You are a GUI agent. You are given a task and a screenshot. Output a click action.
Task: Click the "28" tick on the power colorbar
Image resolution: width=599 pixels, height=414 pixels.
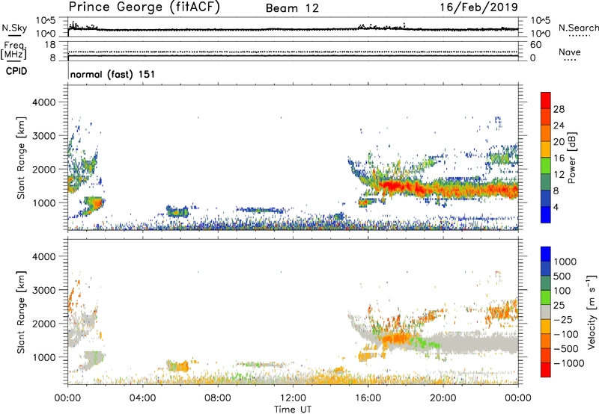point(559,109)
